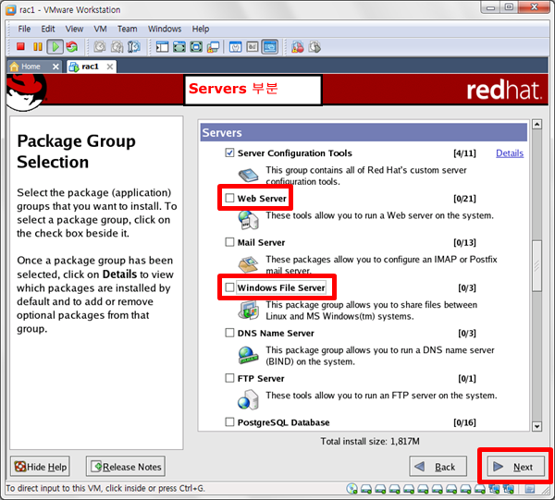
Task: Open the Help menu
Action: tap(201, 29)
